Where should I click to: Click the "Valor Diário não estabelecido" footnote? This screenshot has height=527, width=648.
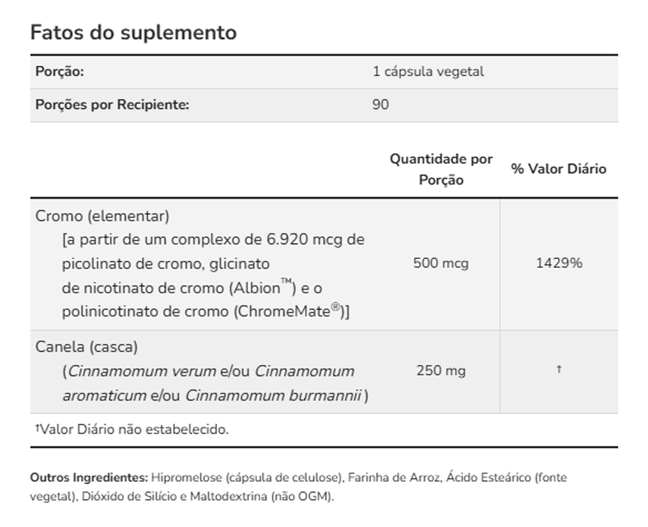[x=133, y=429]
